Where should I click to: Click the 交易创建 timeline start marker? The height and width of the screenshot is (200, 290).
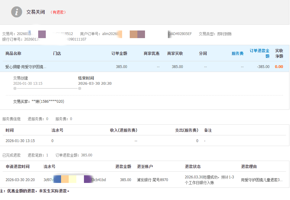(x=15, y=88)
